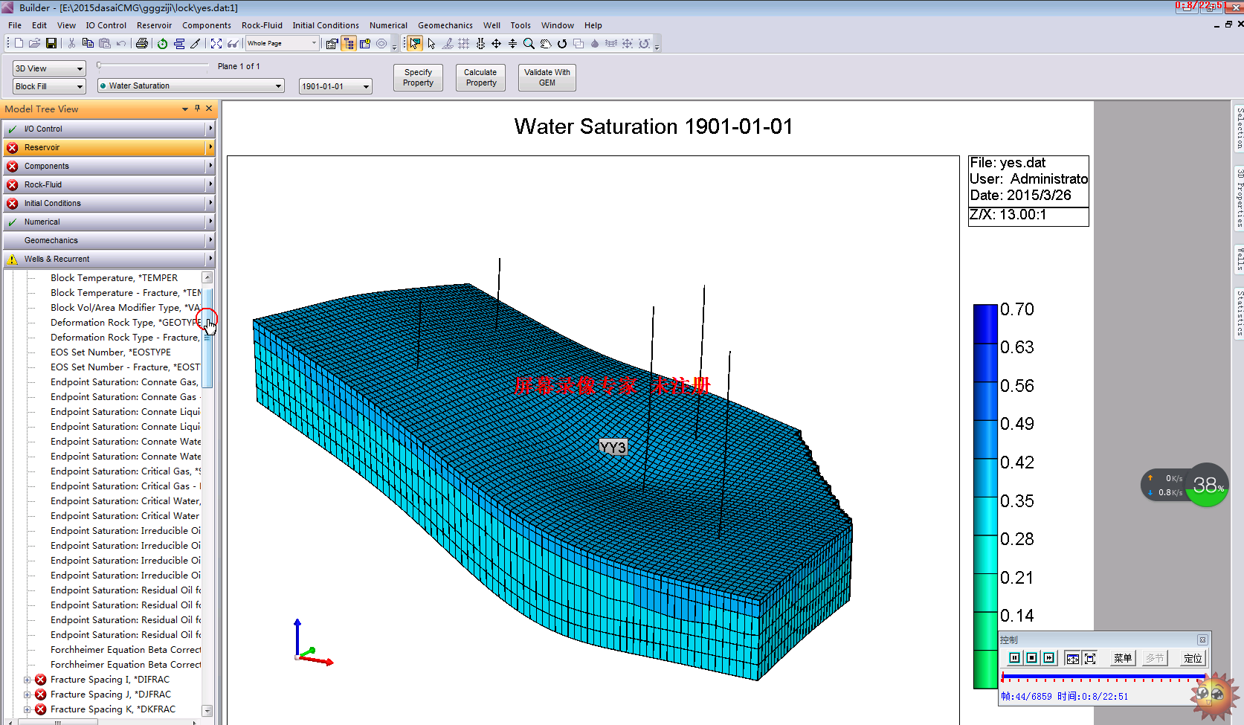
Task: Expand Fracture Spacing J, *DJFRAC tree node
Action: pyautogui.click(x=28, y=695)
